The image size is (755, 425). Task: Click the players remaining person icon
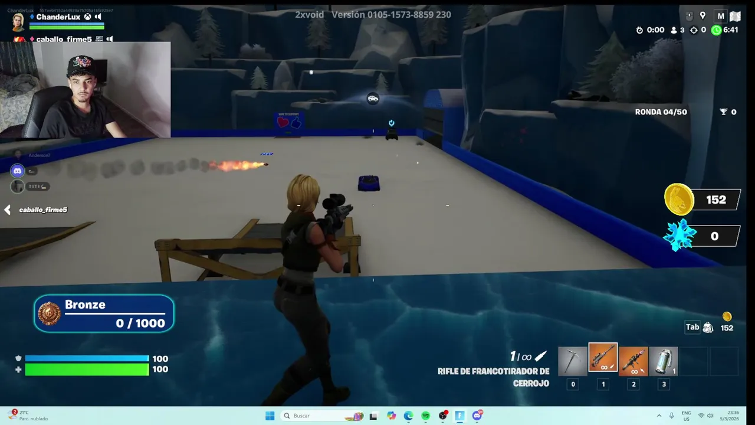point(674,30)
